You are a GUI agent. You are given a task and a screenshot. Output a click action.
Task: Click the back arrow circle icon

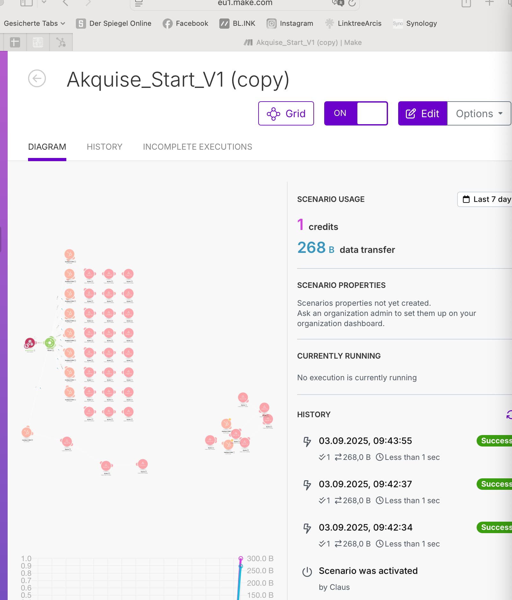(x=37, y=78)
